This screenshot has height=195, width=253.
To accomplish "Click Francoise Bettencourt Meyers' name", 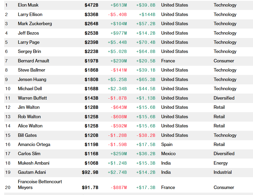I will [x=40, y=185].
